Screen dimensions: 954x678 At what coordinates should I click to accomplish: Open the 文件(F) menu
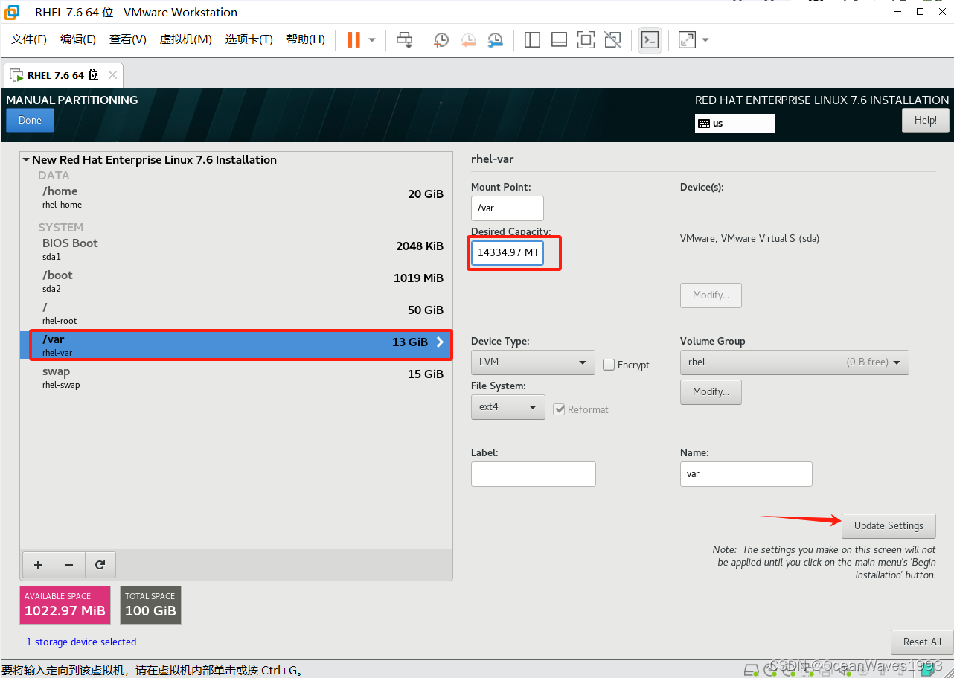[x=29, y=39]
